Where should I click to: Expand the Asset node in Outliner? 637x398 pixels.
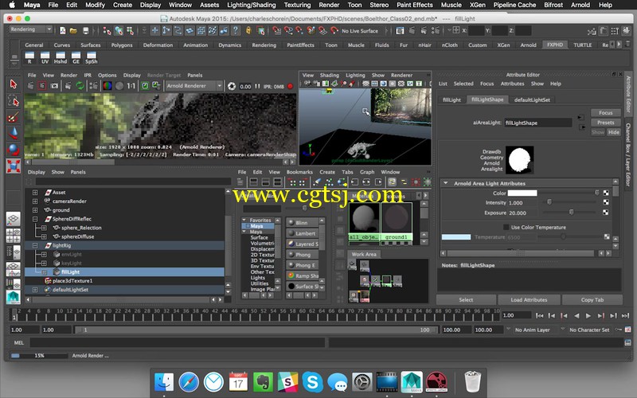pos(35,193)
